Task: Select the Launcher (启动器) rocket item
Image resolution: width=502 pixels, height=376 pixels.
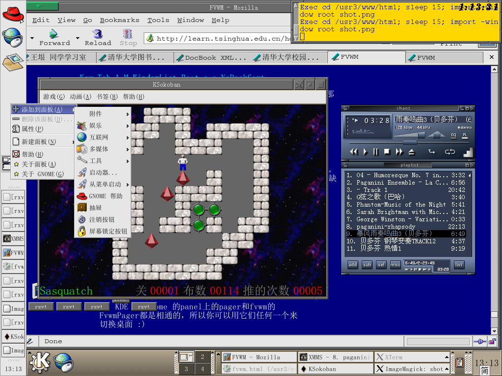Action: 103,173
